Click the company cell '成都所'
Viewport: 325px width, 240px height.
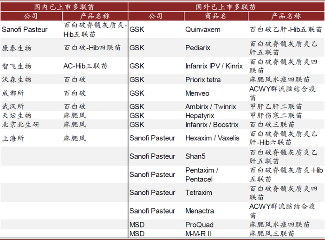pyautogui.click(x=13, y=93)
